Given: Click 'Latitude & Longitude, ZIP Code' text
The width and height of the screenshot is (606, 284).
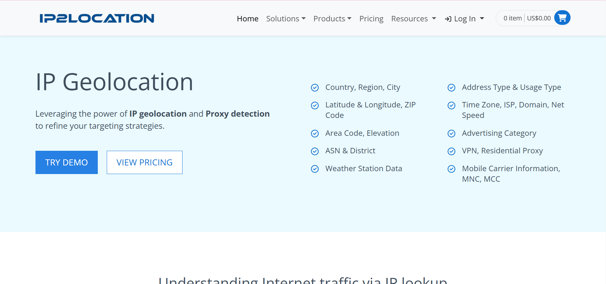Looking at the screenshot, I should tap(370, 110).
